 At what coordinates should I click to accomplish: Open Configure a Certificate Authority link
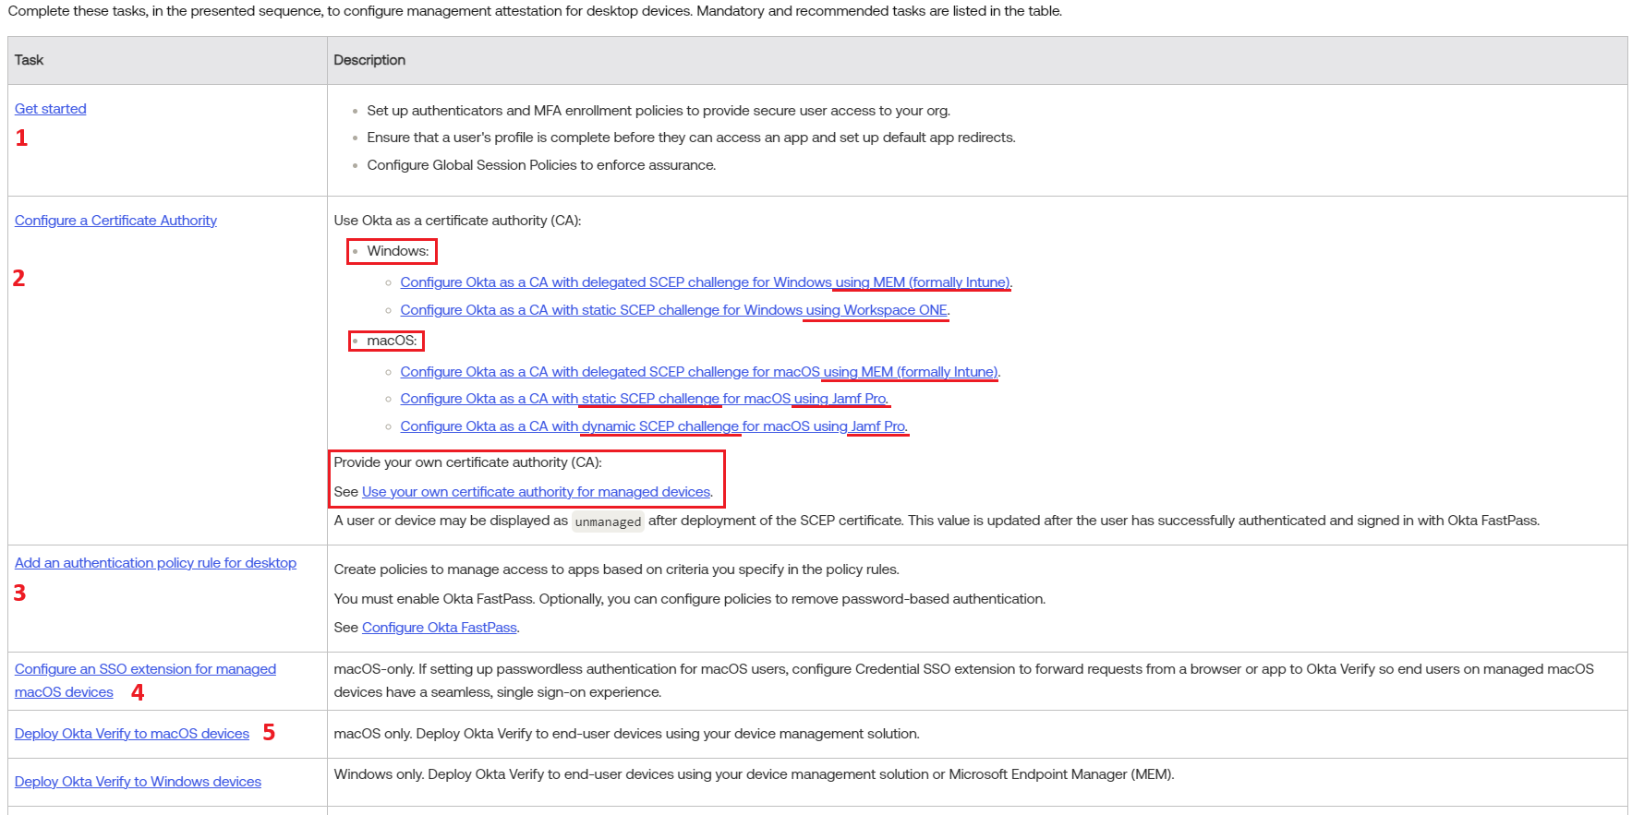[115, 221]
